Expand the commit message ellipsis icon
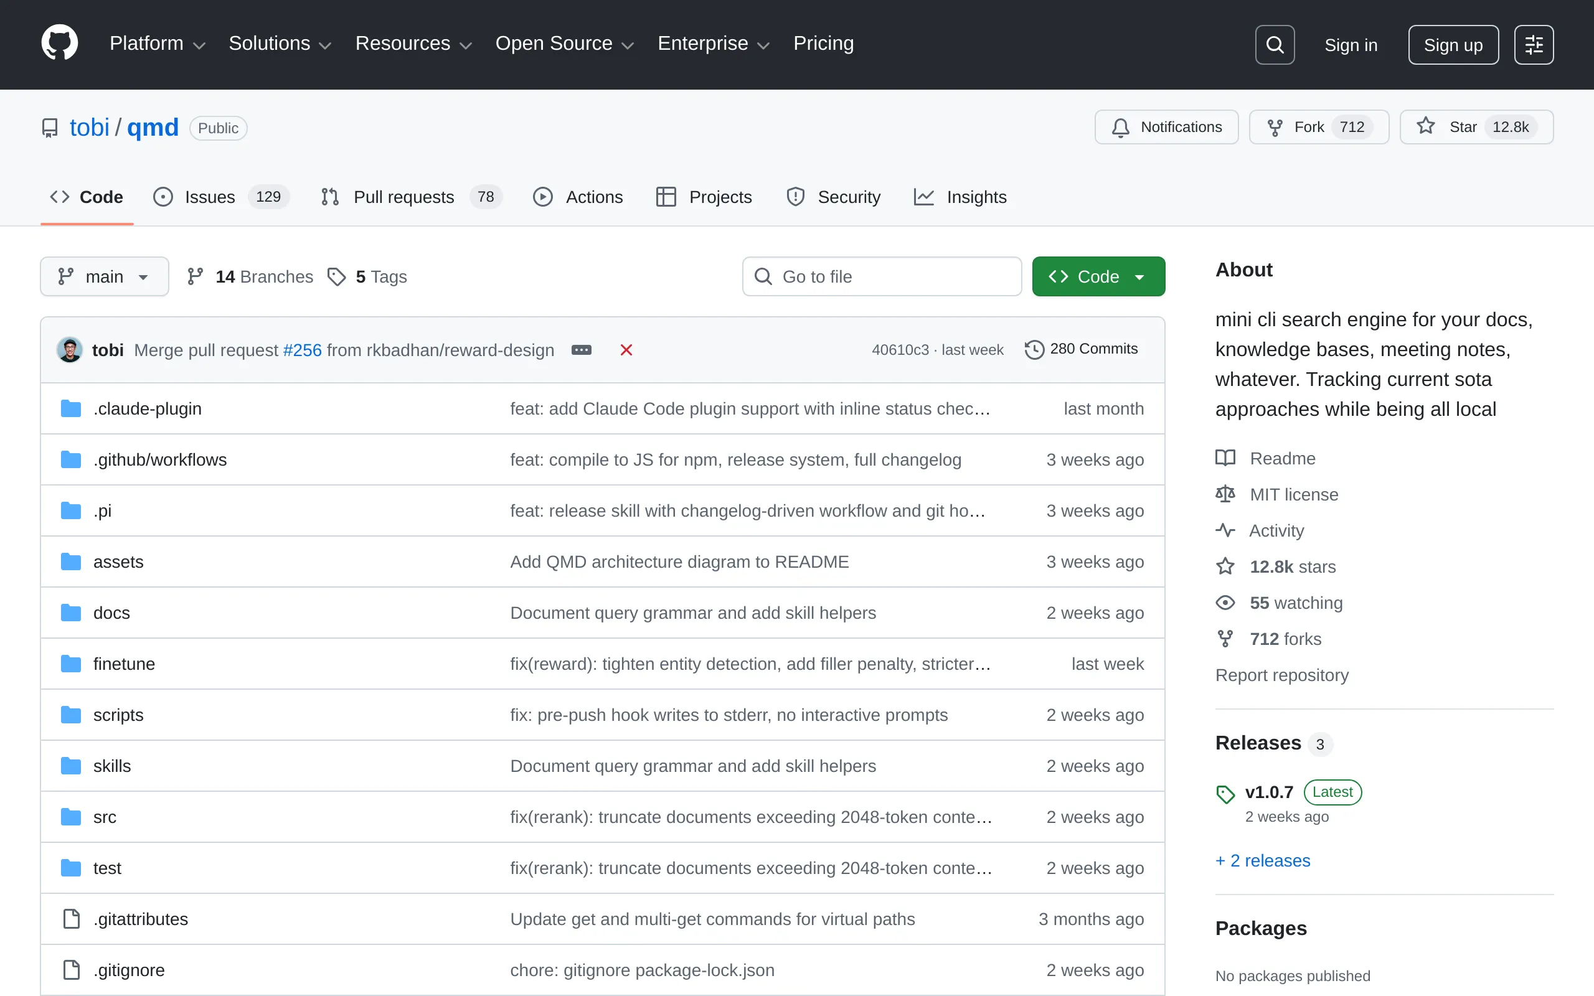This screenshot has height=996, width=1594. (582, 349)
